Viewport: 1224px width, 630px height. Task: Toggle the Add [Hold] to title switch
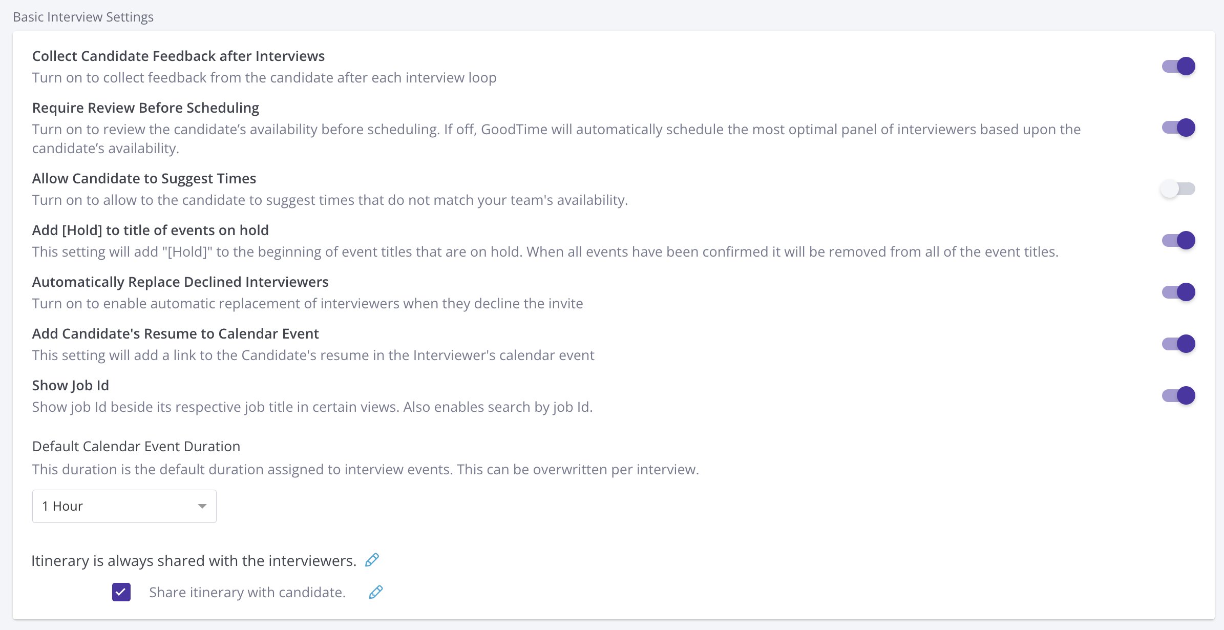1178,240
